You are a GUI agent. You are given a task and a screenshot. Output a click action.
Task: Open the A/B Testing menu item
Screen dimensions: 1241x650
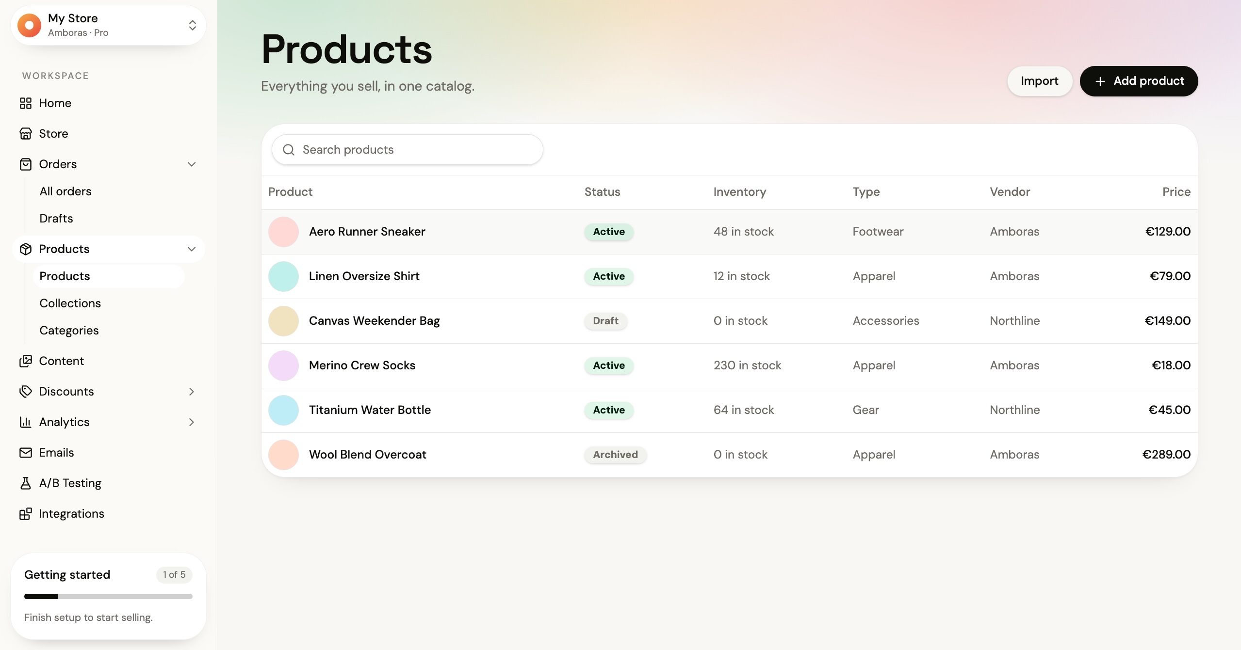(x=108, y=483)
